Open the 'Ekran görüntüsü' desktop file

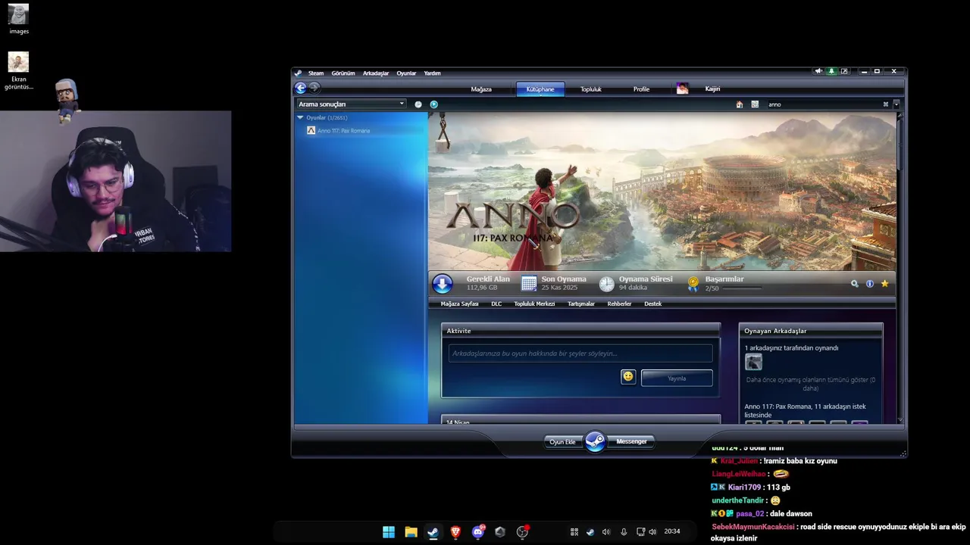[x=18, y=71]
